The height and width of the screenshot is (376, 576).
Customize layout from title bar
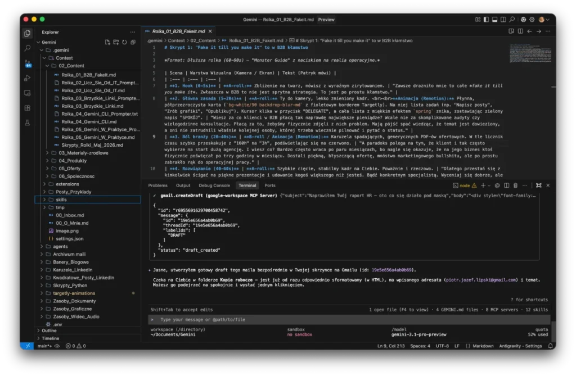click(x=478, y=20)
